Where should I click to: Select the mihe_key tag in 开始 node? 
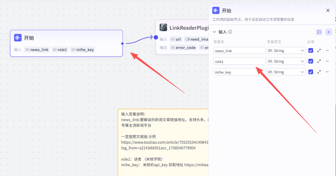pyautogui.click(x=83, y=50)
